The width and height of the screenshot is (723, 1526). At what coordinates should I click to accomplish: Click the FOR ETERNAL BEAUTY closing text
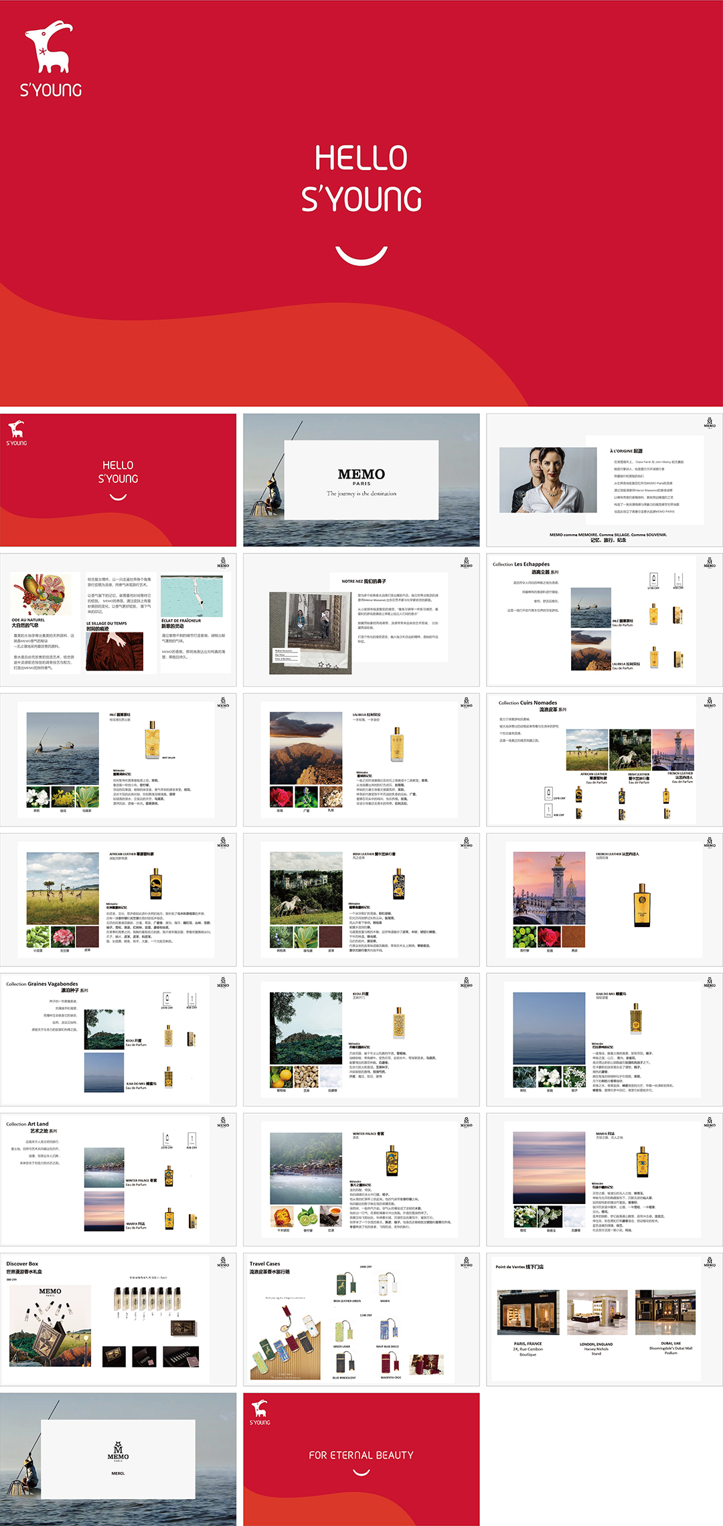(361, 1455)
